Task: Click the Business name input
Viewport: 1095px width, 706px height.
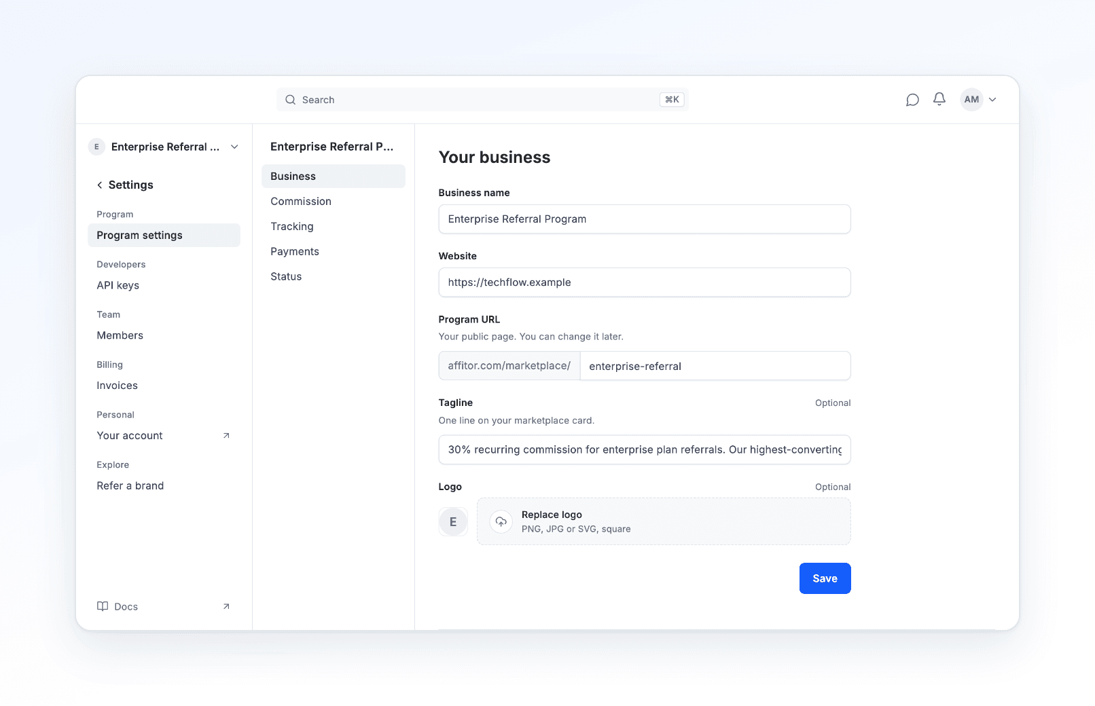Action: 645,219
